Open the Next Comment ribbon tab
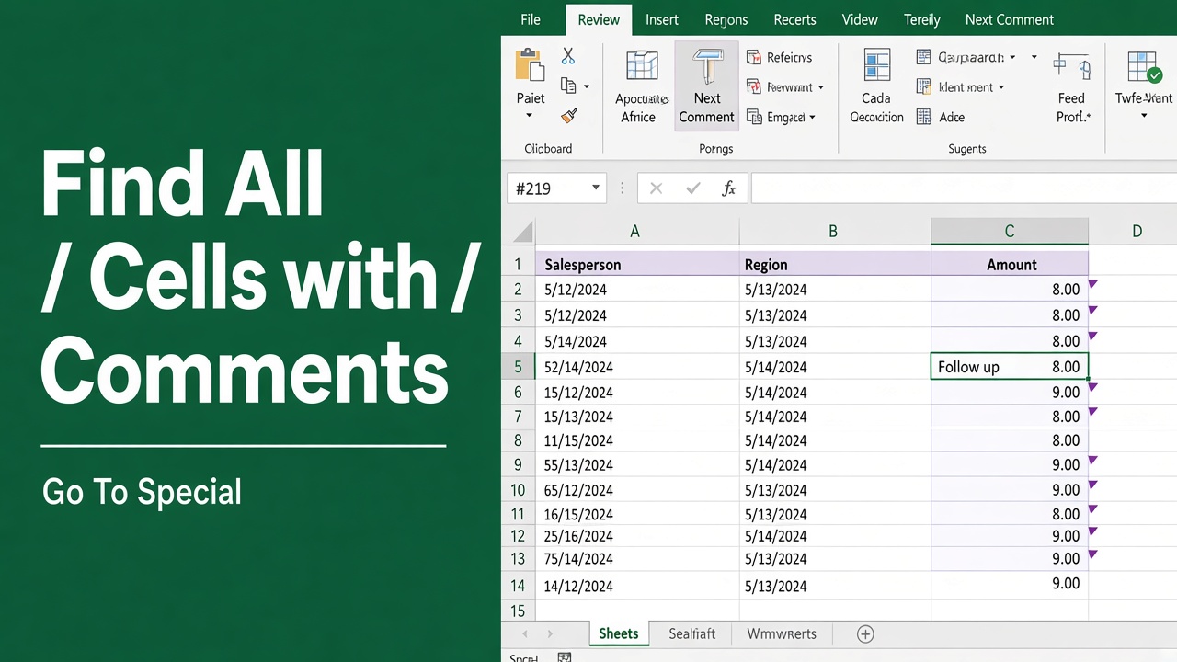Viewport: 1177px width, 662px height. (1009, 19)
